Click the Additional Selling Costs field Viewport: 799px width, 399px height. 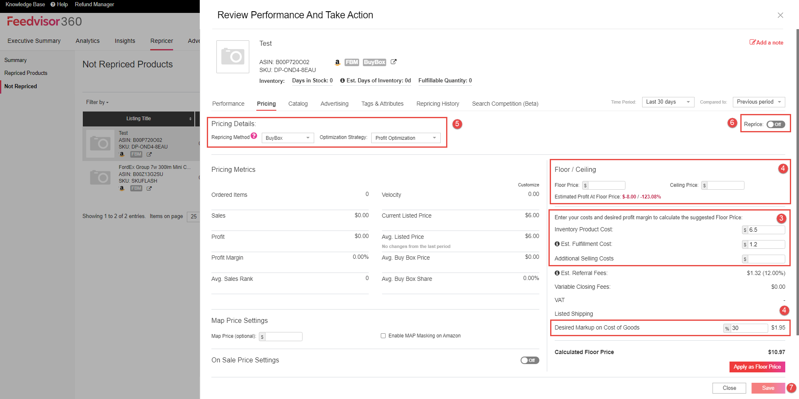[x=766, y=259]
